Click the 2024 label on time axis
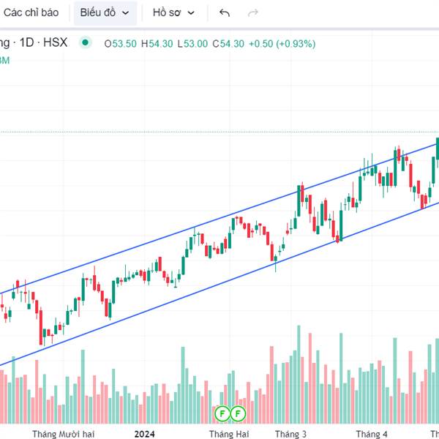This screenshot has height=439, width=439. [144, 434]
